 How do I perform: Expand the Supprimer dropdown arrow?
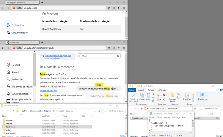point(166,95)
